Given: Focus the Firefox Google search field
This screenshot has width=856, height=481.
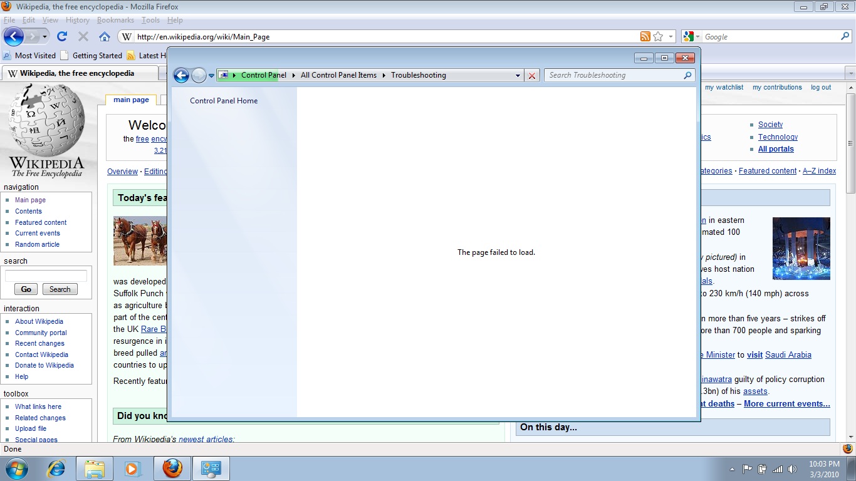Looking at the screenshot, I should click(x=771, y=37).
